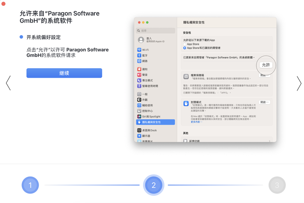Viewport: 304px width, 203px height.
Task: Click the 檔案保險箱 FileVault icon in illustration
Action: click(x=186, y=77)
